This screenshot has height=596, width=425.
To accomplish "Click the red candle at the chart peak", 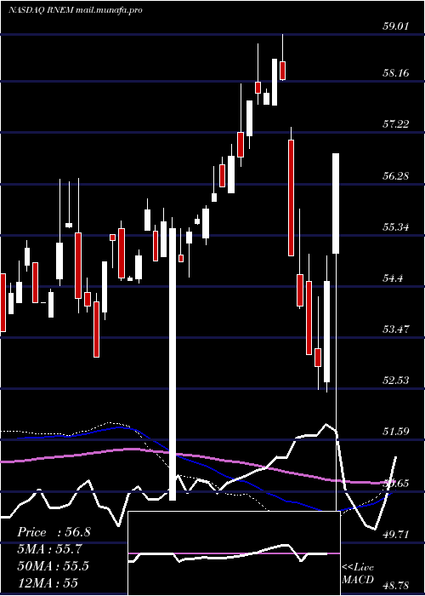I will point(283,71).
